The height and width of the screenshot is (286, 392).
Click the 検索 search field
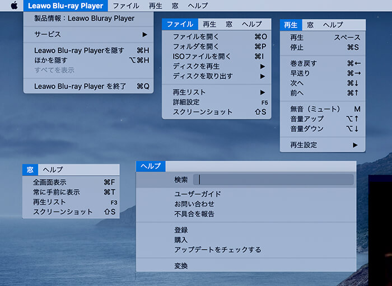273,180
